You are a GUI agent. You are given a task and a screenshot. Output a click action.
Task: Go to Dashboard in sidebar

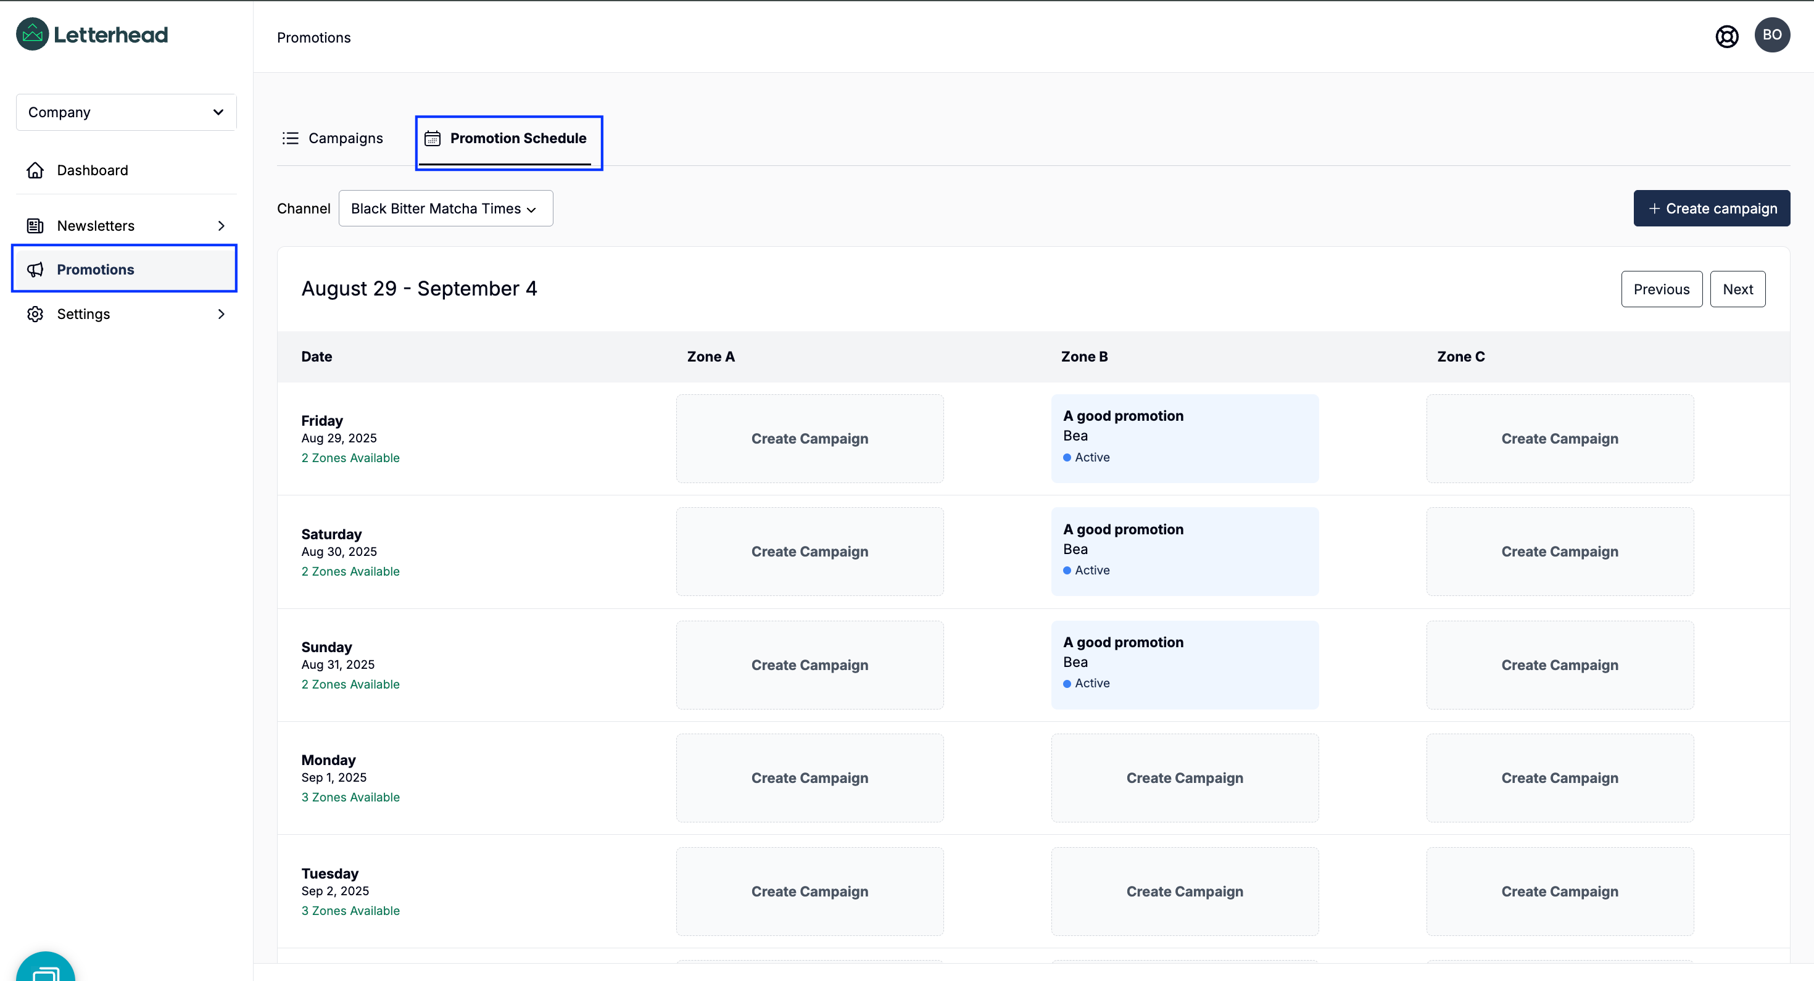(126, 170)
